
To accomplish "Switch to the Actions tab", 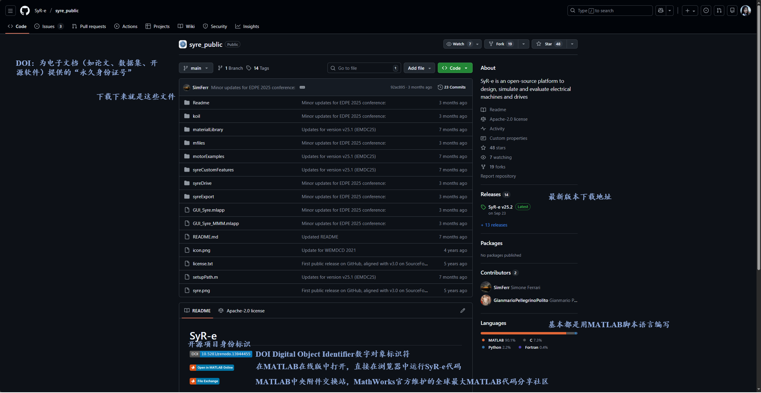I will click(x=126, y=26).
